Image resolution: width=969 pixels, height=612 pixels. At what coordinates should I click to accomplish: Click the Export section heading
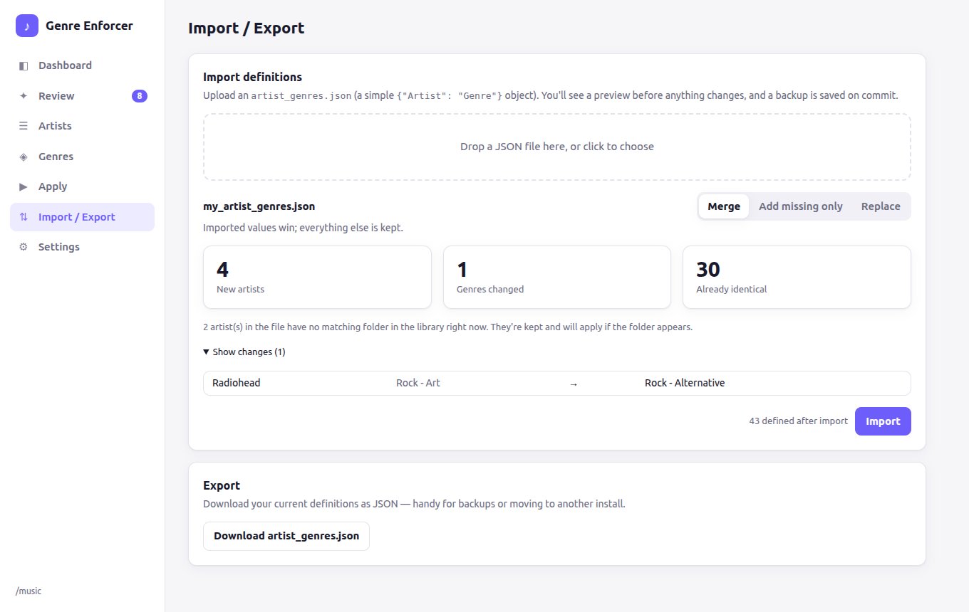222,485
